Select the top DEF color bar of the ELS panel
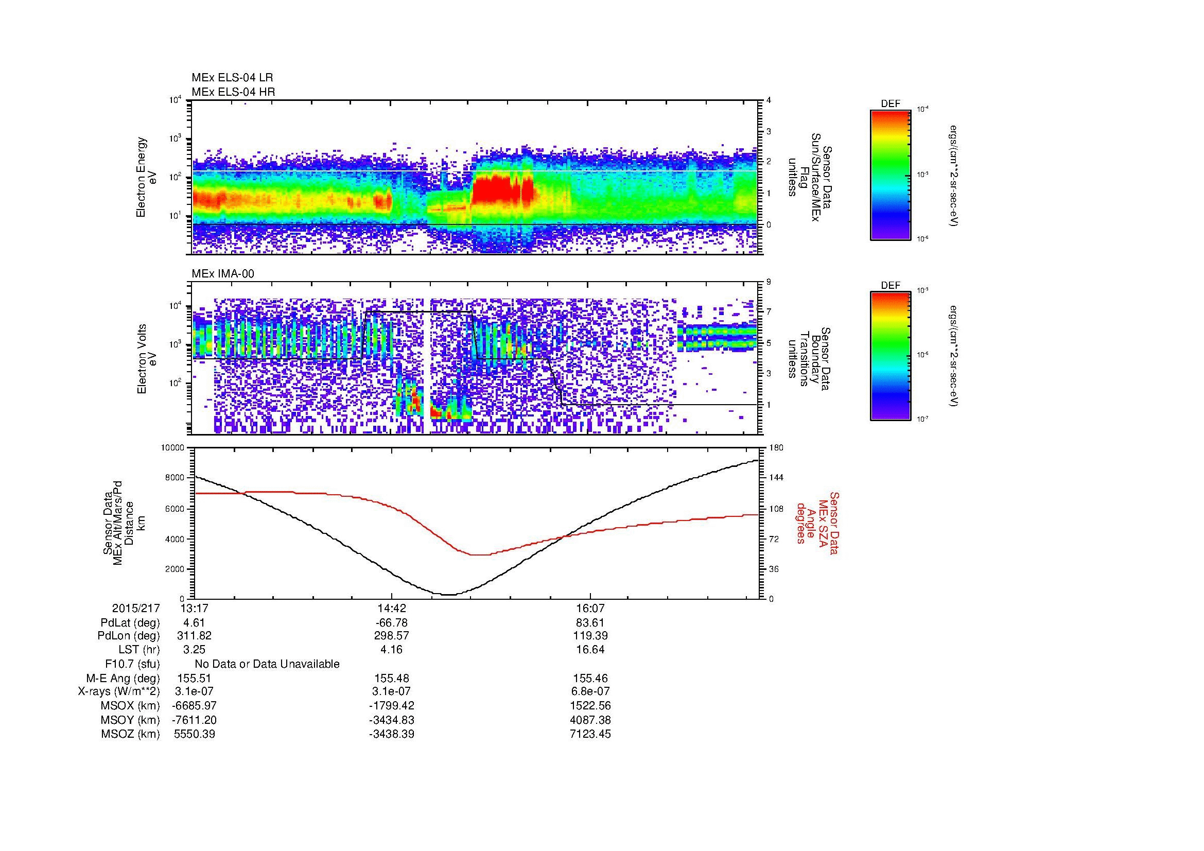The height and width of the screenshot is (851, 1204). [891, 175]
